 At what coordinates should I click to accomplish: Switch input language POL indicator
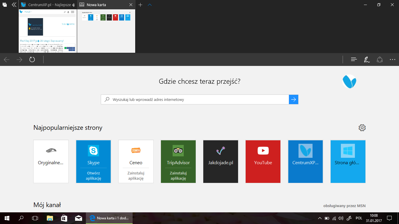coord(359,218)
